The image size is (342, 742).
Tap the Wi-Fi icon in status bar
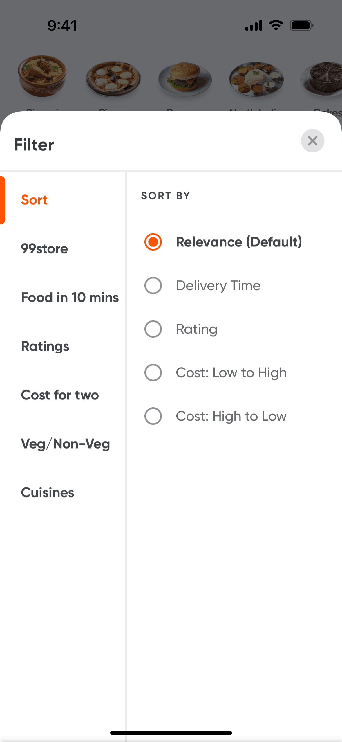(276, 26)
